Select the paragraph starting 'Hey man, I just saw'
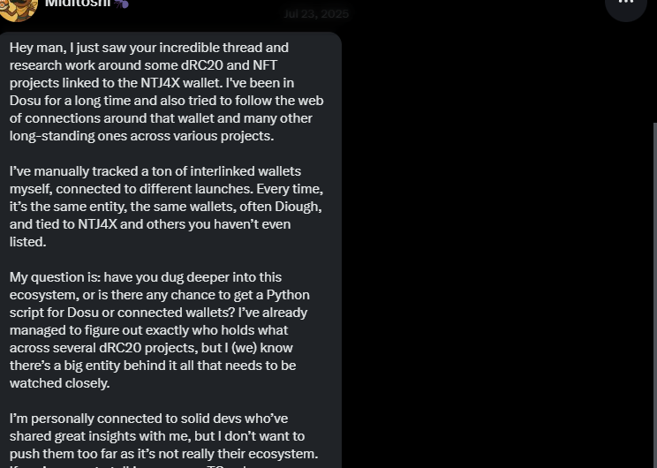The image size is (657, 468). click(167, 92)
